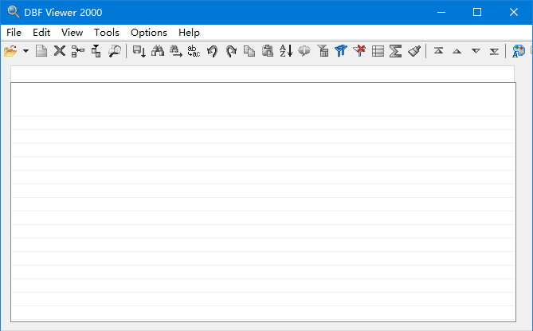Click the redo curved arrow icon

click(x=231, y=51)
